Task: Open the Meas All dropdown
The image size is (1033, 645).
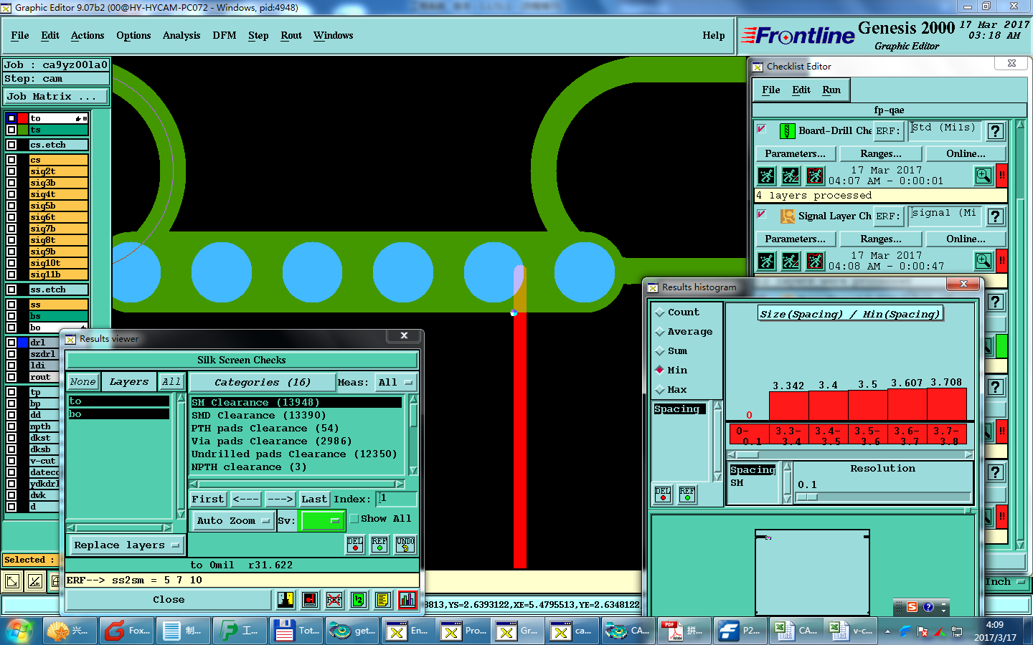Action: (x=396, y=383)
